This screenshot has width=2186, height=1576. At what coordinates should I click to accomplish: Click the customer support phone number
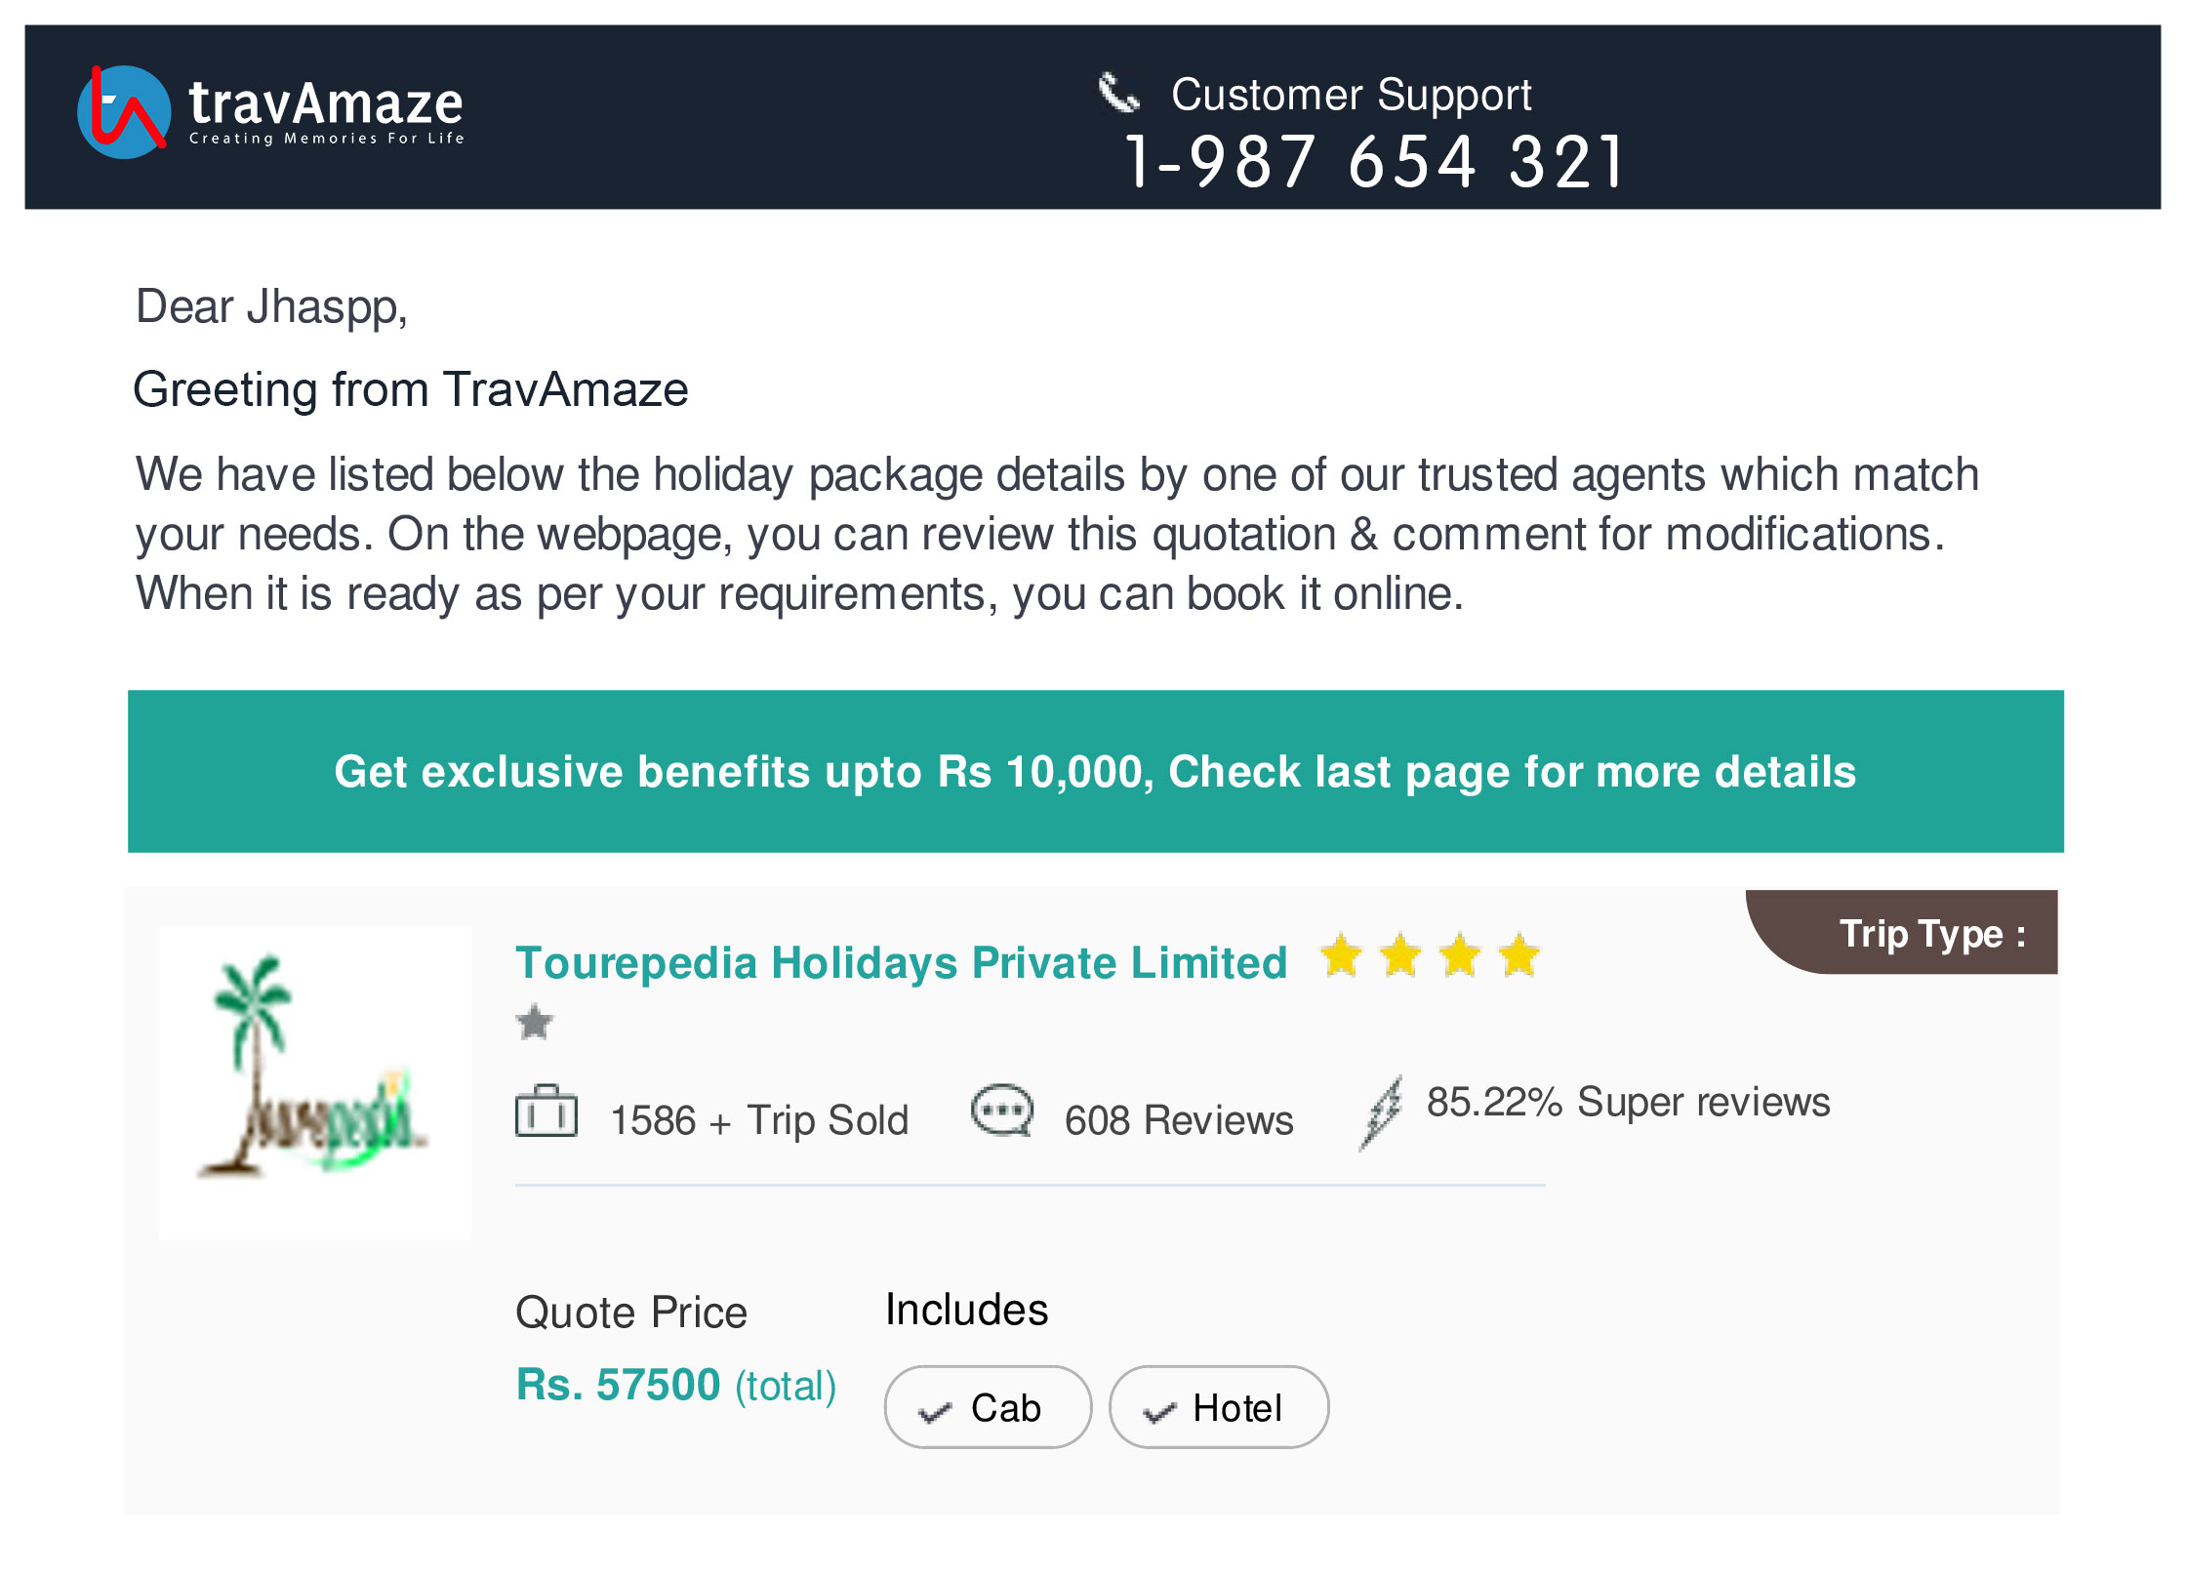(1376, 162)
